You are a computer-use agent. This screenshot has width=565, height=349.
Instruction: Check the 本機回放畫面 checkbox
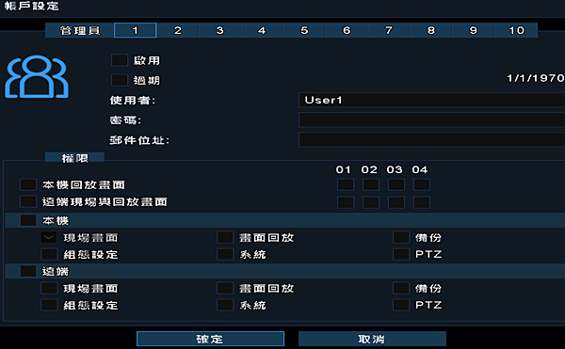coord(28,184)
